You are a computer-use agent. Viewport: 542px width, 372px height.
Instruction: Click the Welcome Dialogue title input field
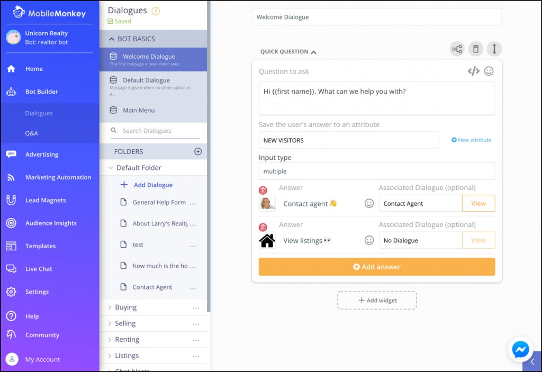click(376, 16)
